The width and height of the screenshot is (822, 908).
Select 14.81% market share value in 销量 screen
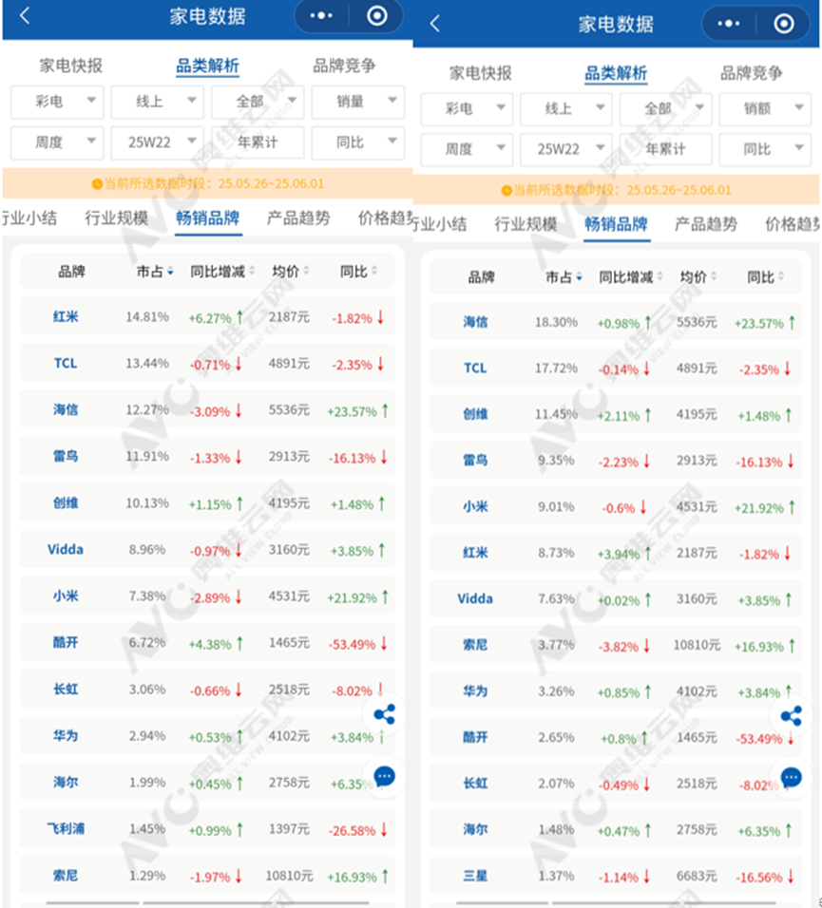(147, 317)
